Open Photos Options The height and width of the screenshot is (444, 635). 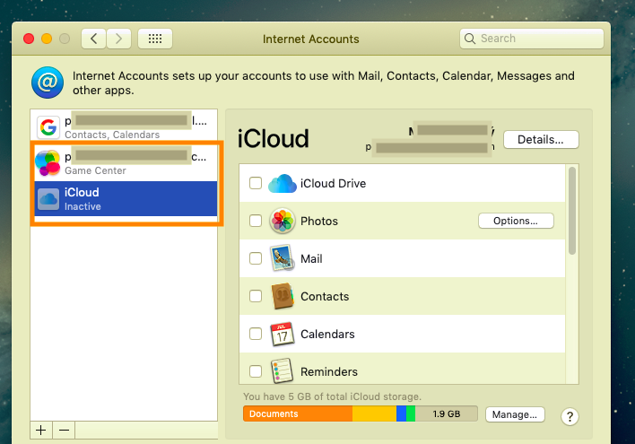pos(516,221)
